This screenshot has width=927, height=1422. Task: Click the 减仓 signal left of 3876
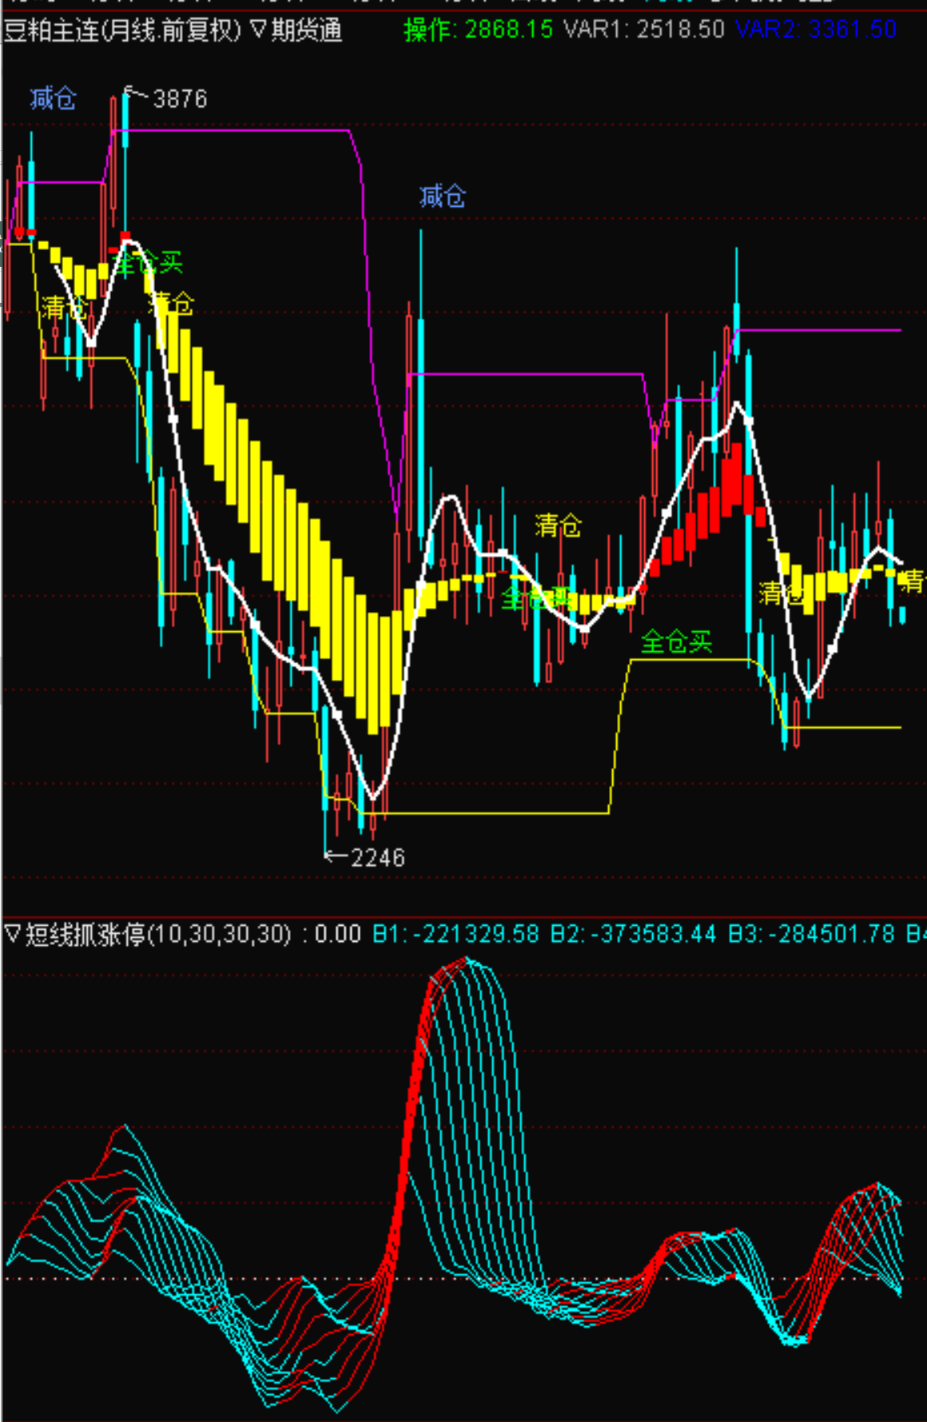click(x=53, y=99)
